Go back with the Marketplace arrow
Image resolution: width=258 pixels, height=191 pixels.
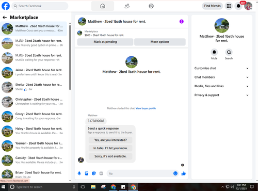5,17
